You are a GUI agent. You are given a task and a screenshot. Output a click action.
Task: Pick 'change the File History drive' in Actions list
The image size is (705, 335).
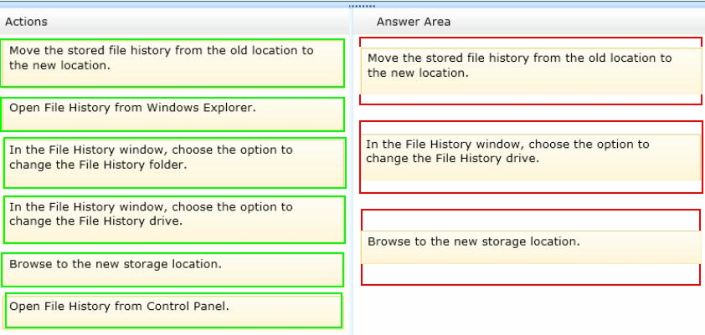[x=174, y=220]
